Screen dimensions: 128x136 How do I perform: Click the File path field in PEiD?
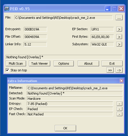[63, 18]
